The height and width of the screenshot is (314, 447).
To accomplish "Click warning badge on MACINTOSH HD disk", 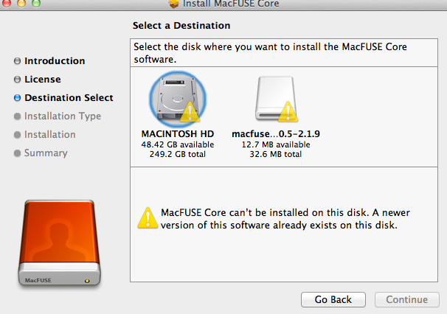I will tap(190, 114).
